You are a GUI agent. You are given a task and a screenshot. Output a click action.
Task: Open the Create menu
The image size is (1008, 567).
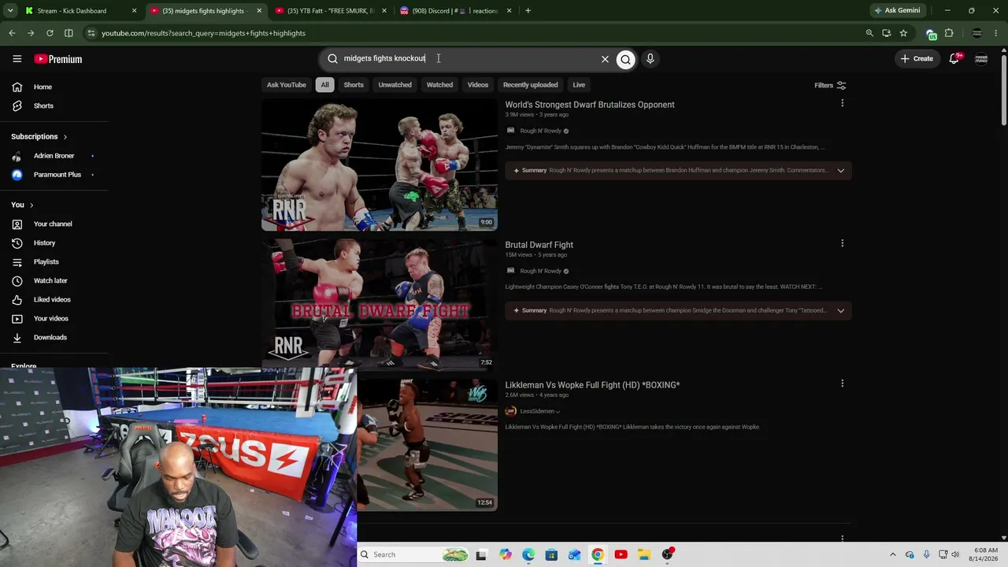pos(917,59)
